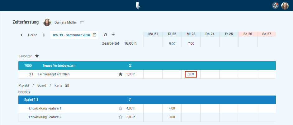Unfavorite Feinkonzept erstellen with its star

[x=121, y=74]
